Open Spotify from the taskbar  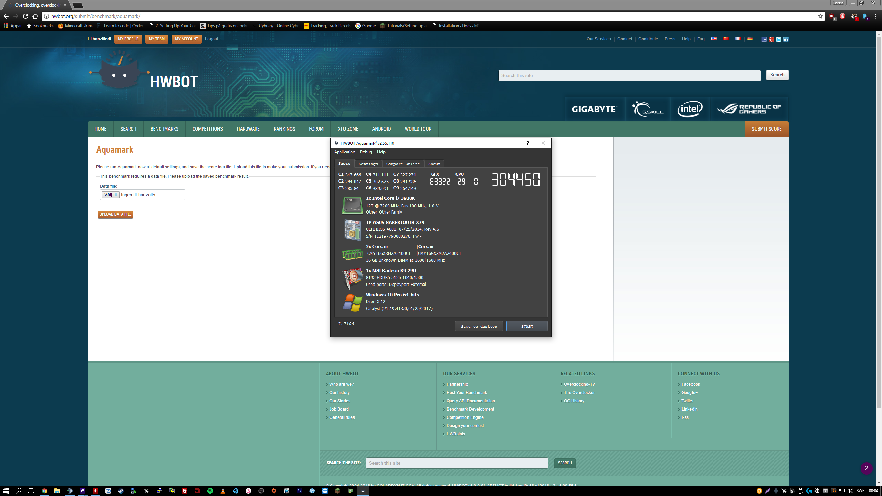click(x=210, y=491)
